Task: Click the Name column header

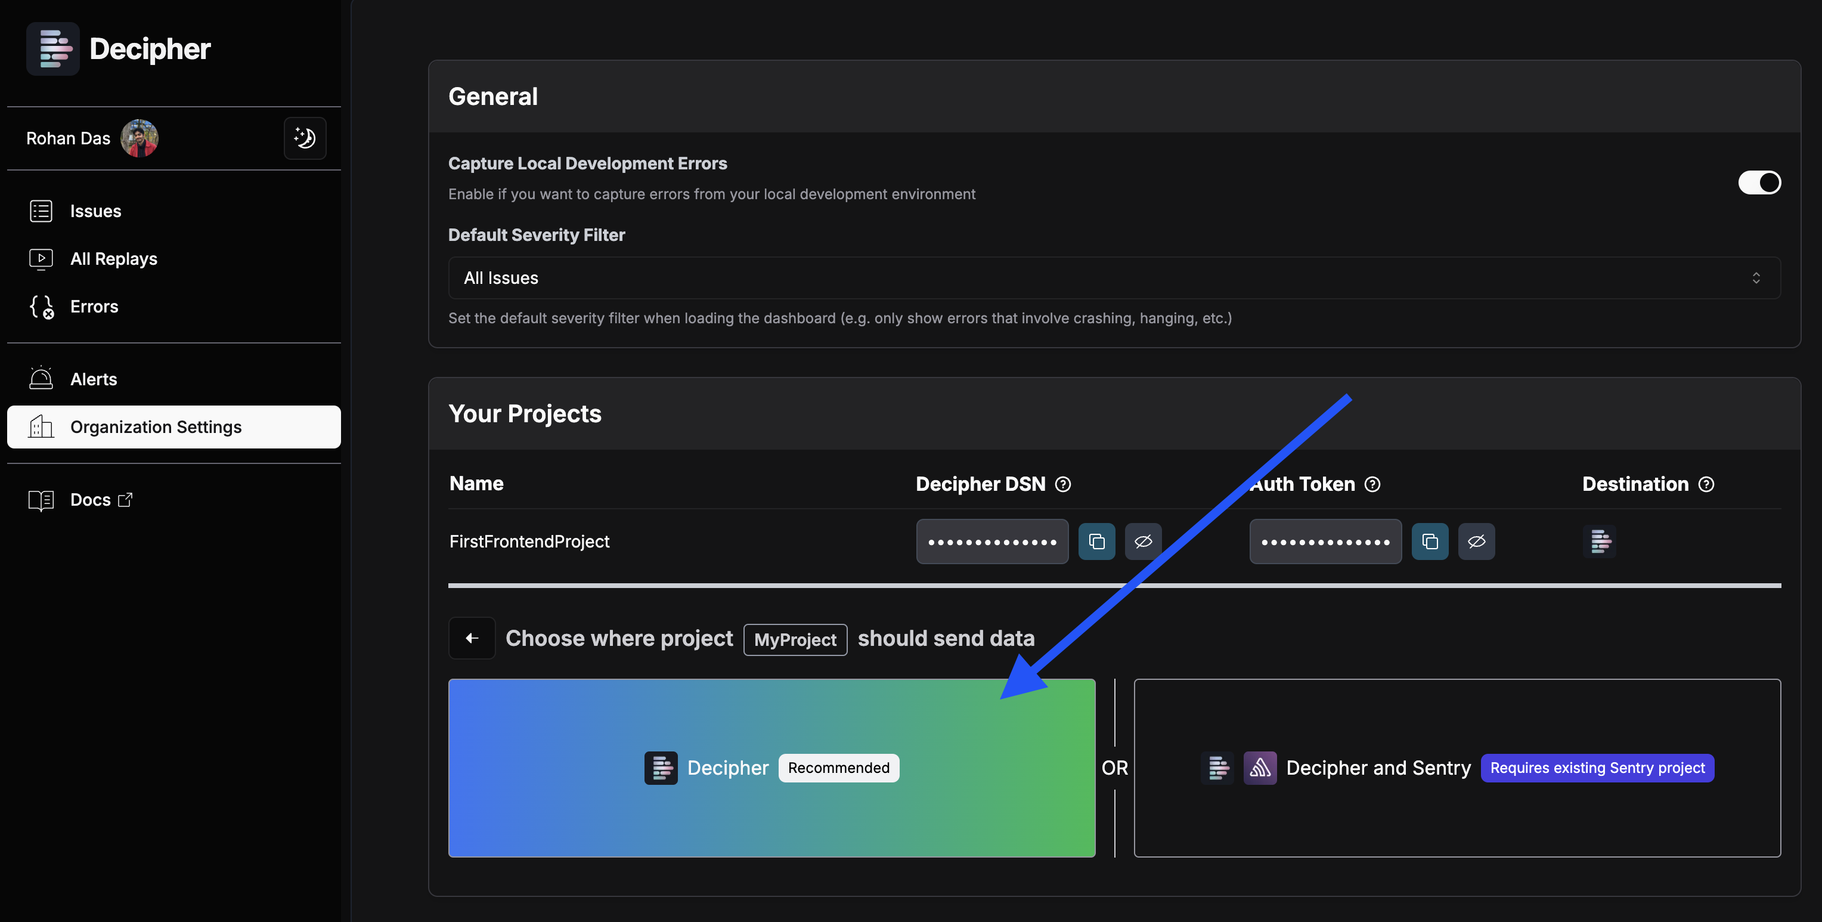Action: click(x=477, y=483)
